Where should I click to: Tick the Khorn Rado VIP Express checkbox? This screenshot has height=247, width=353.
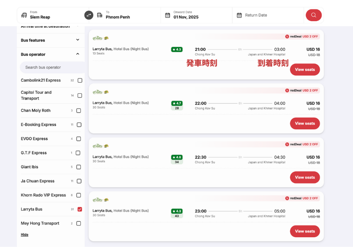coord(78,195)
